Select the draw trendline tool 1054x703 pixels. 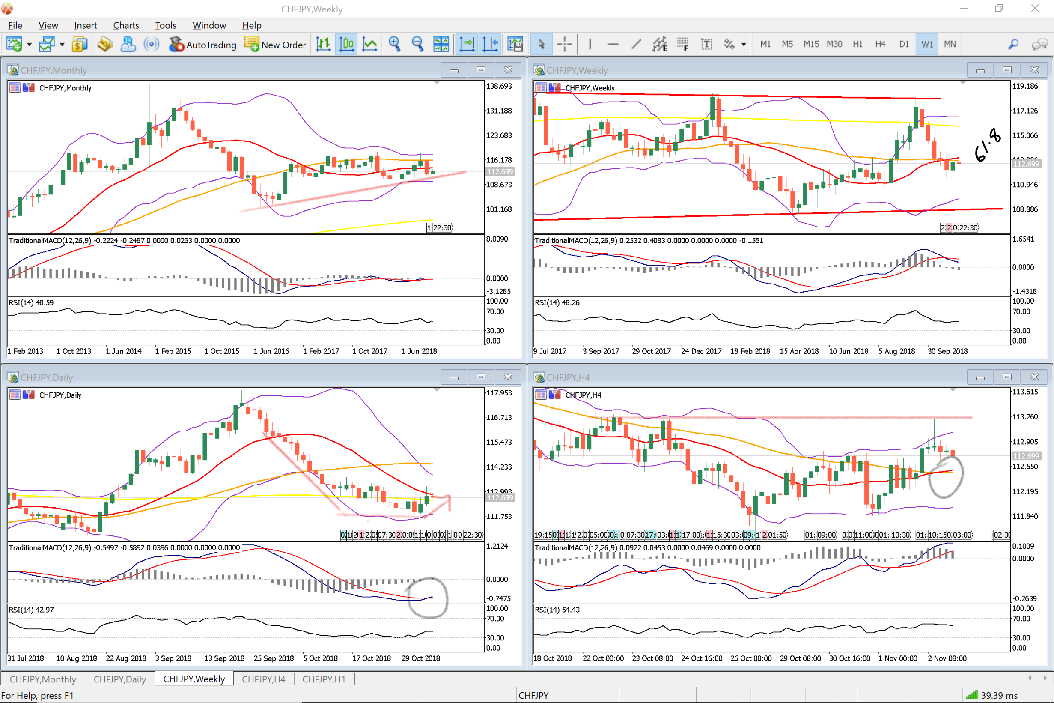pyautogui.click(x=636, y=44)
